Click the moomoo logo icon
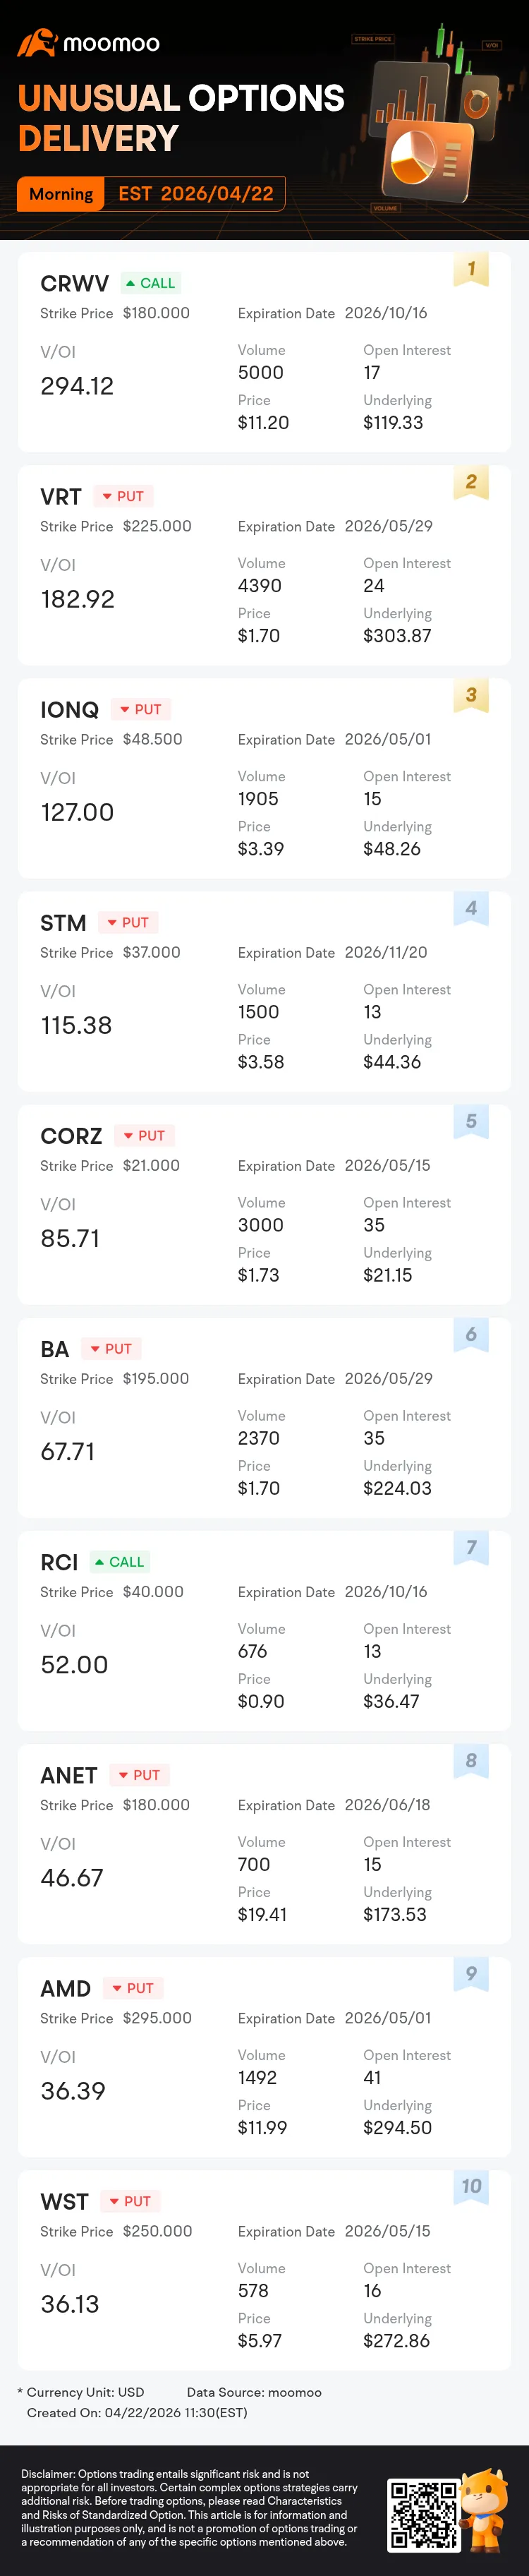The image size is (529, 2576). [37, 42]
